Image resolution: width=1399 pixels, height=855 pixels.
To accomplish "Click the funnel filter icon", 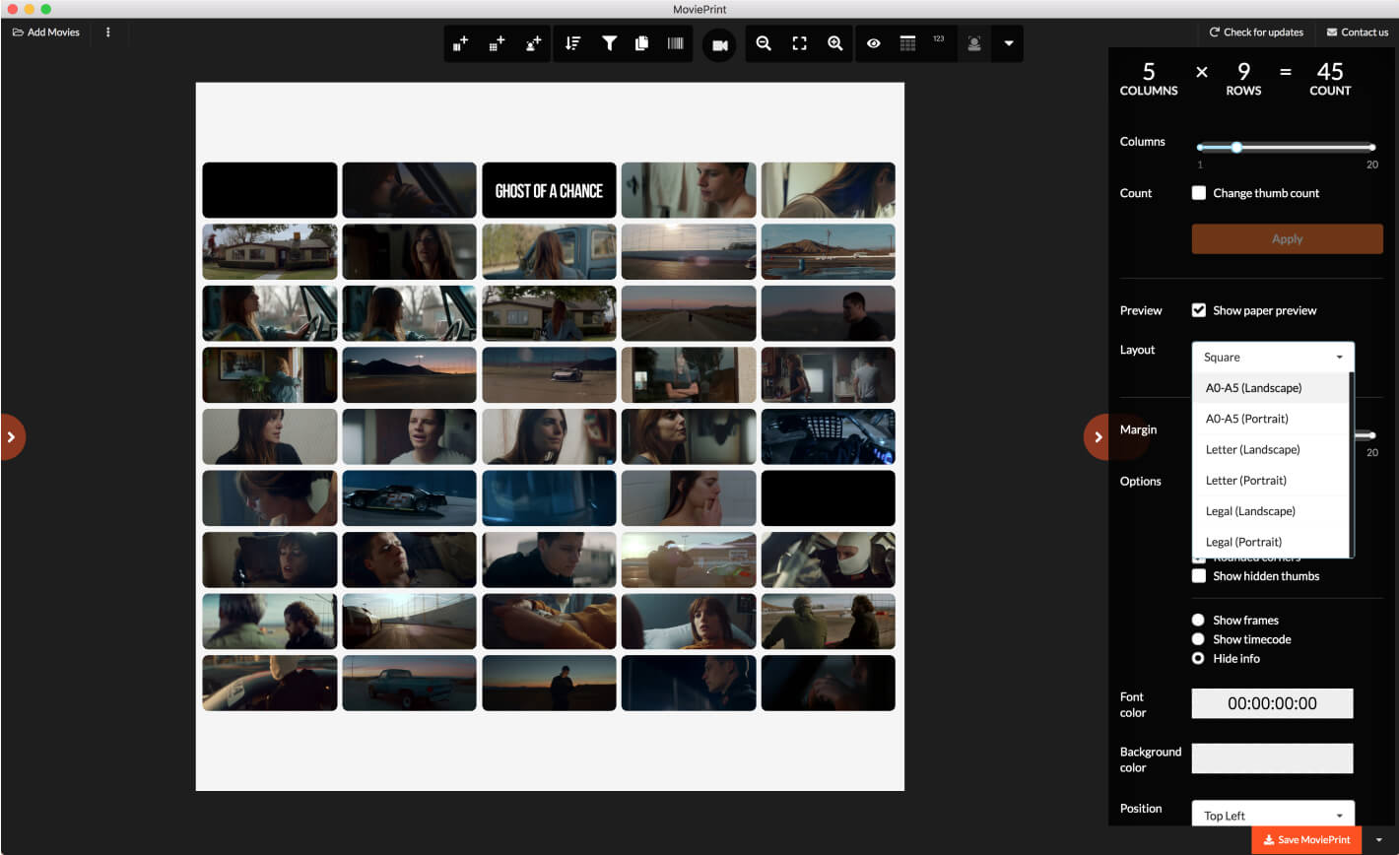I will point(610,43).
